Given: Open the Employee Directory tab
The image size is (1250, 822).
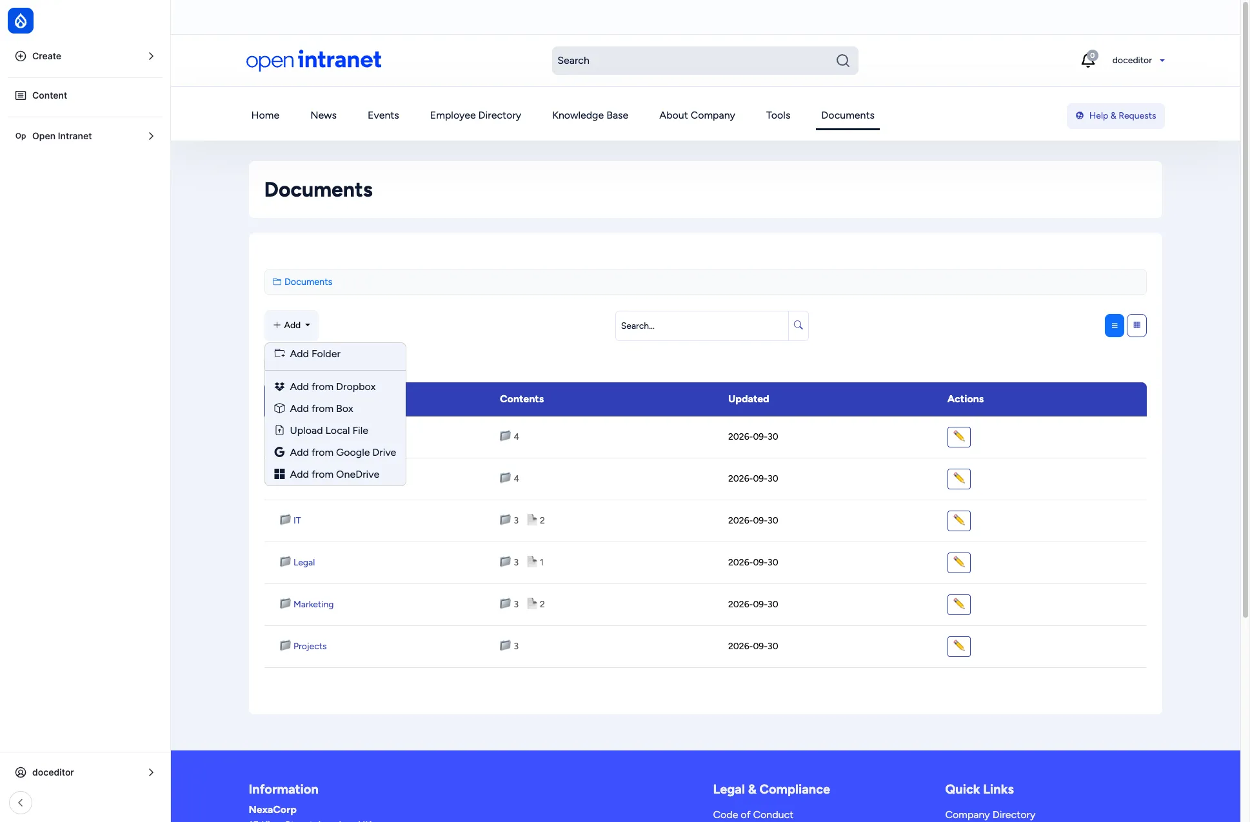Looking at the screenshot, I should coord(475,115).
